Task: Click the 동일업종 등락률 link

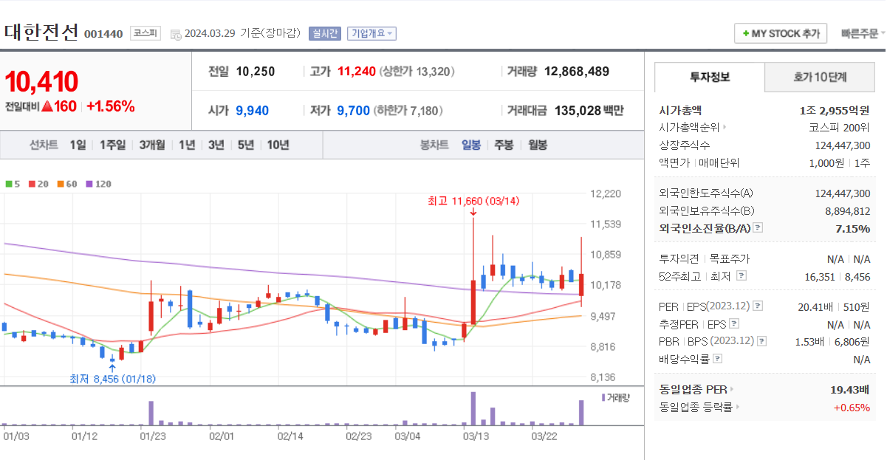Action: point(696,407)
